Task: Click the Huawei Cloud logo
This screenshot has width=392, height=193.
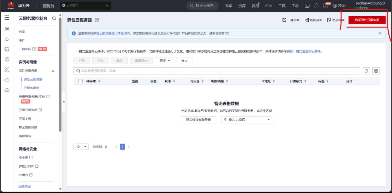Action: [x=11, y=5]
